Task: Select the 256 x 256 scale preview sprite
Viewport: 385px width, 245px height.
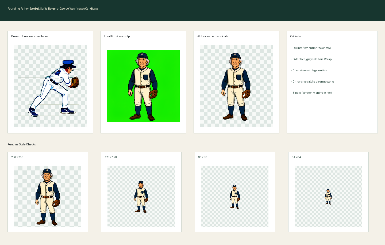Action: point(48,197)
